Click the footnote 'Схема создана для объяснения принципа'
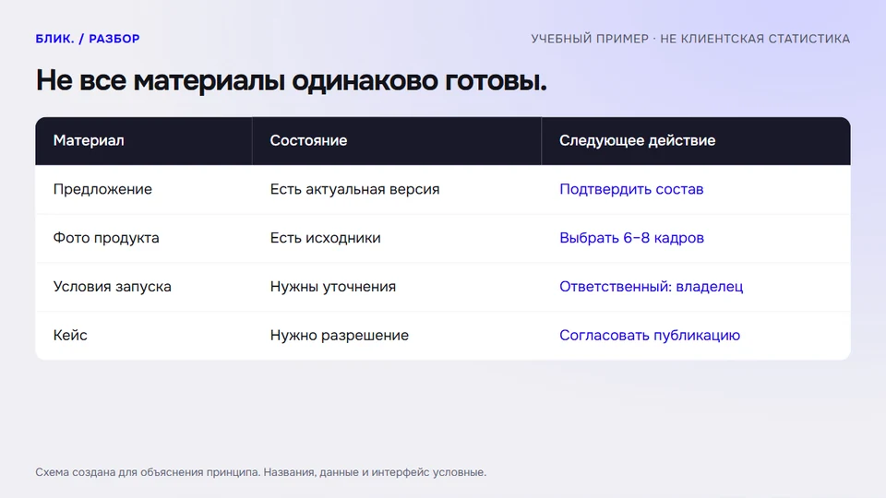The height and width of the screenshot is (498, 886). tap(147, 472)
